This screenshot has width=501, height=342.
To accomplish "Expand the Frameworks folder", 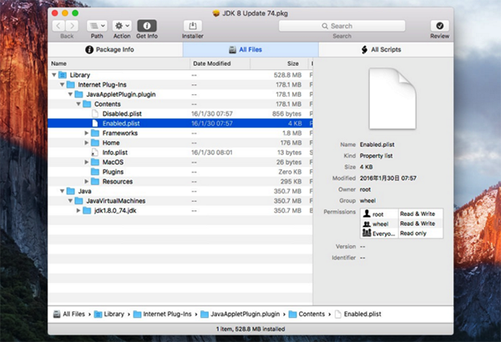I will [x=87, y=133].
